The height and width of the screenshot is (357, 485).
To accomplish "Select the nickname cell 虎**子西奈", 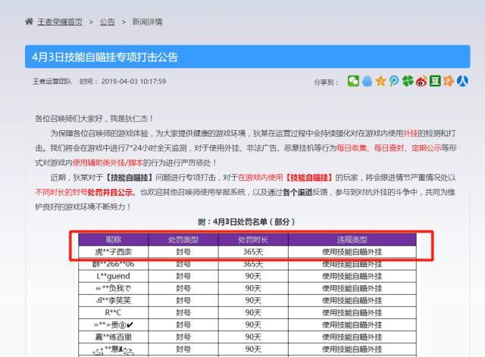I will pyautogui.click(x=114, y=252).
